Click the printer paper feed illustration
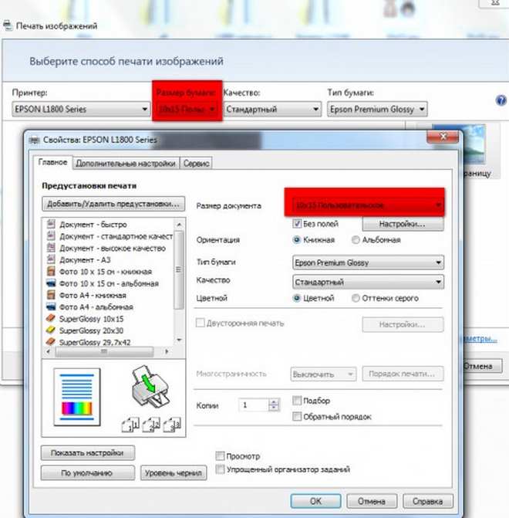The width and height of the screenshot is (509, 518). pyautogui.click(x=151, y=387)
